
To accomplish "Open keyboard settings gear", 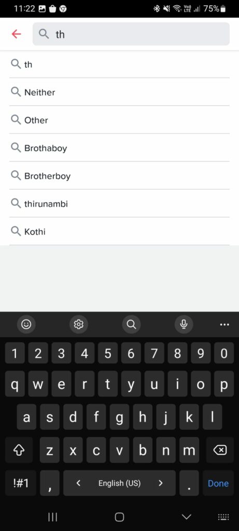I will point(78,324).
